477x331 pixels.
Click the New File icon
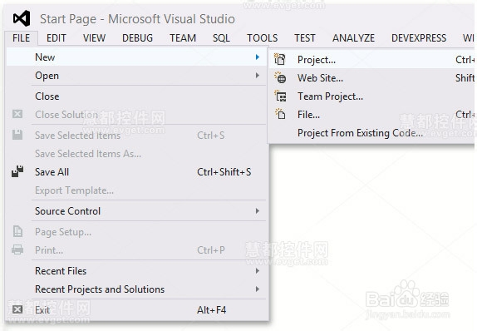pos(280,114)
